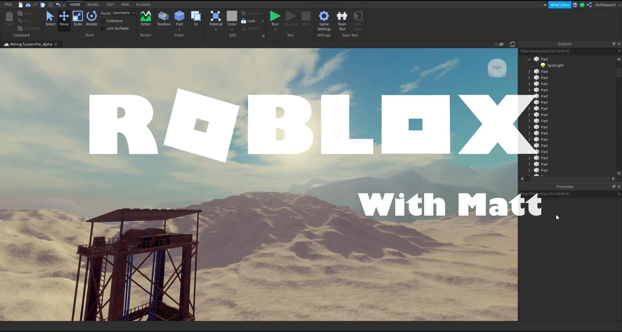Image resolution: width=622 pixels, height=332 pixels.
Task: Undock the Explorer panel
Action: click(614, 44)
